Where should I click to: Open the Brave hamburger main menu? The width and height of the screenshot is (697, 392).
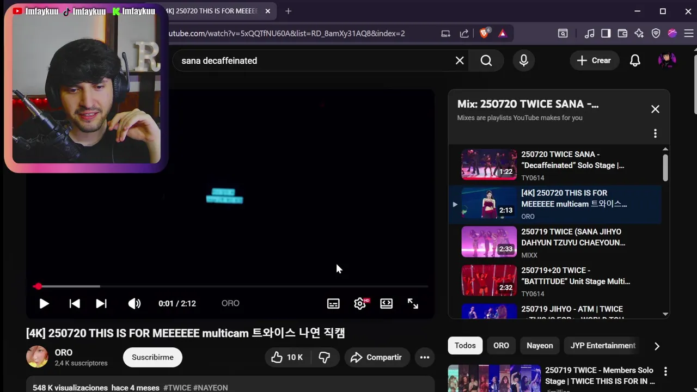(688, 33)
